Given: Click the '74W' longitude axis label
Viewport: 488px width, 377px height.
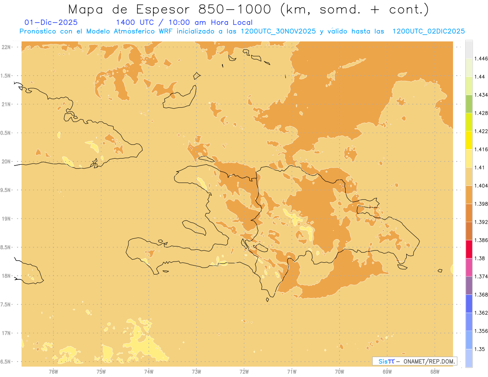Looking at the screenshot, I should pos(149,371).
